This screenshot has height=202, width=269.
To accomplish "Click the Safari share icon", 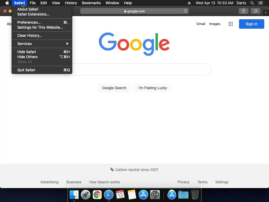I will [244, 11].
